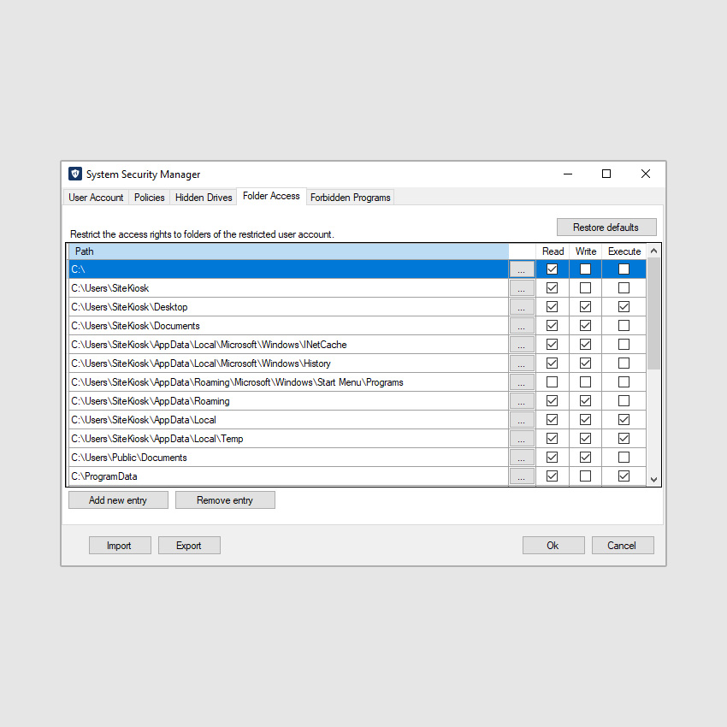Enable Write access for C:\ row
727x727 pixels.
pos(585,269)
